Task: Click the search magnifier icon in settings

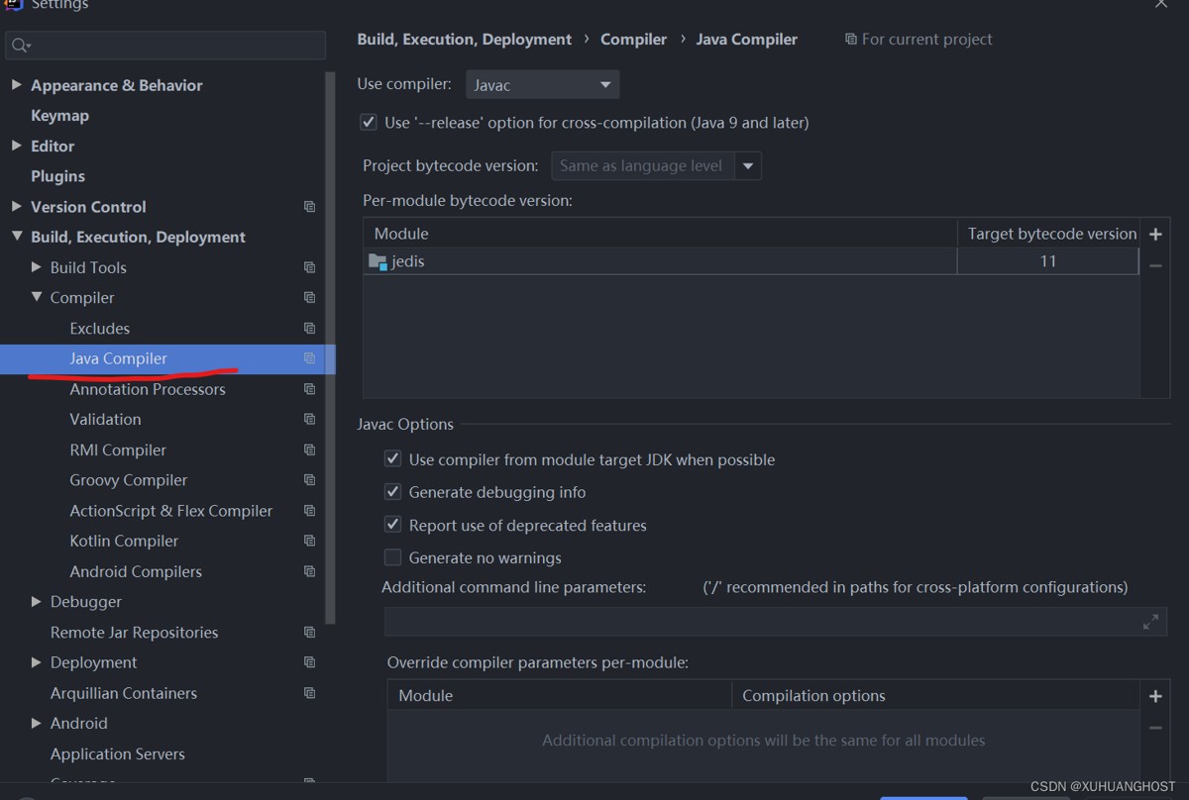Action: pos(20,46)
